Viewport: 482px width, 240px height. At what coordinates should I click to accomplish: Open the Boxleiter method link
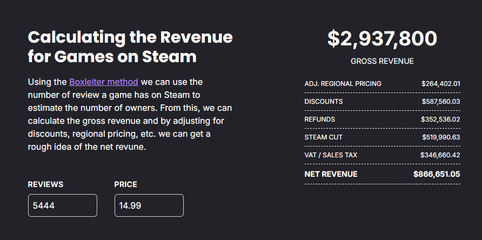point(104,82)
